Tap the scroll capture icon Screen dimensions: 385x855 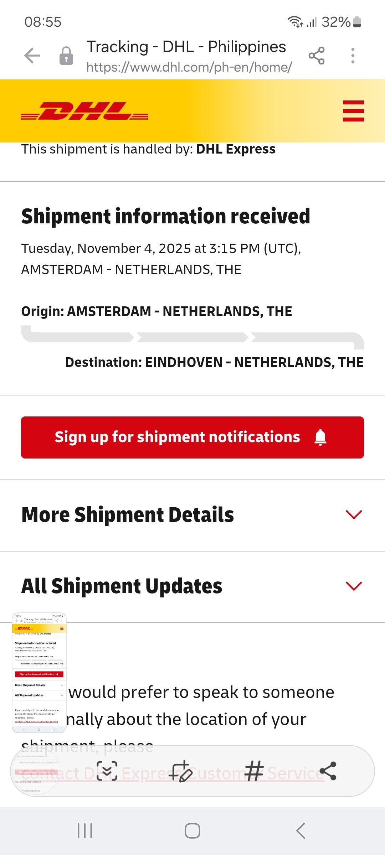tap(107, 771)
